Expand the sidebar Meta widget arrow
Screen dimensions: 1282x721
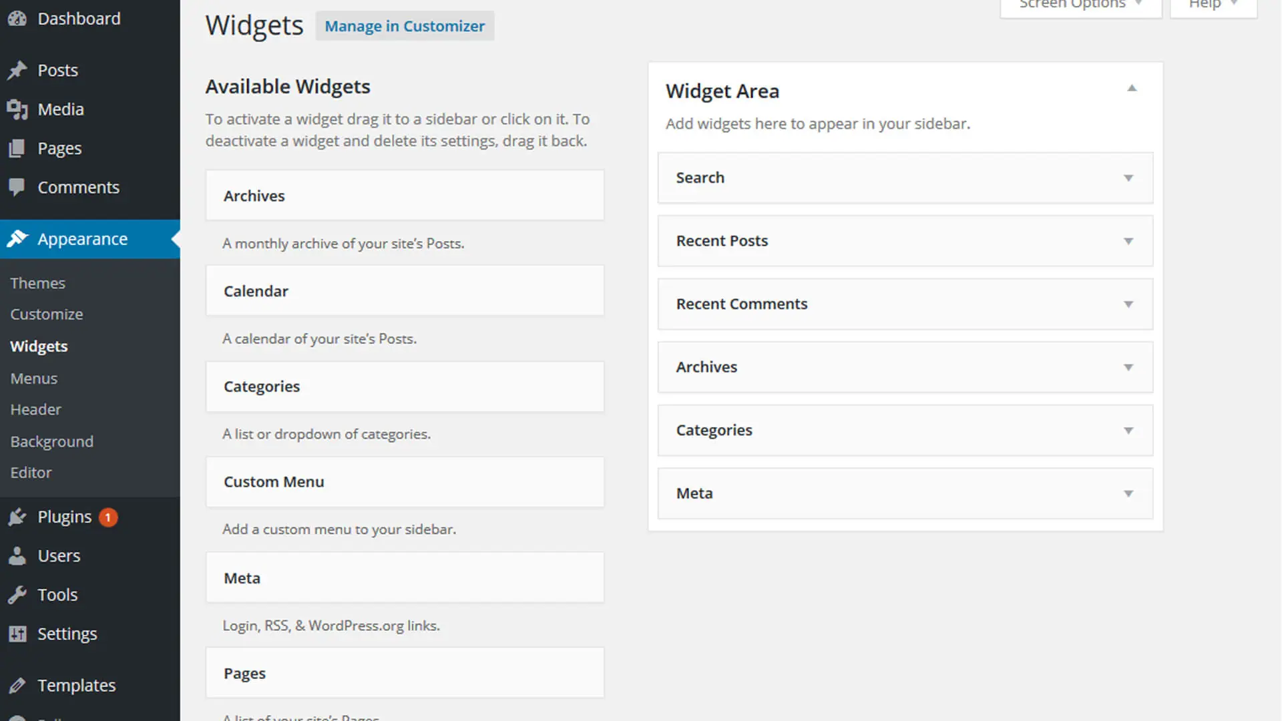(1128, 493)
